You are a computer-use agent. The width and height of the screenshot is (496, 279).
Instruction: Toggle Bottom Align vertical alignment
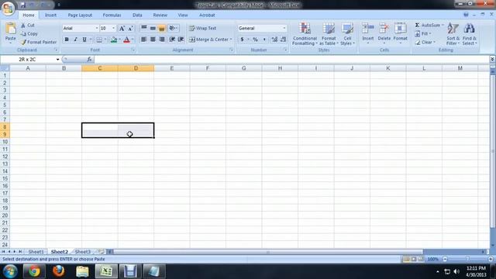162,29
